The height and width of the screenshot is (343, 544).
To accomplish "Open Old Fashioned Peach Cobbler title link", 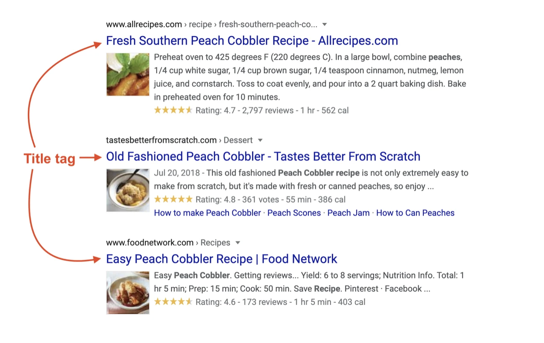I will pos(263,156).
